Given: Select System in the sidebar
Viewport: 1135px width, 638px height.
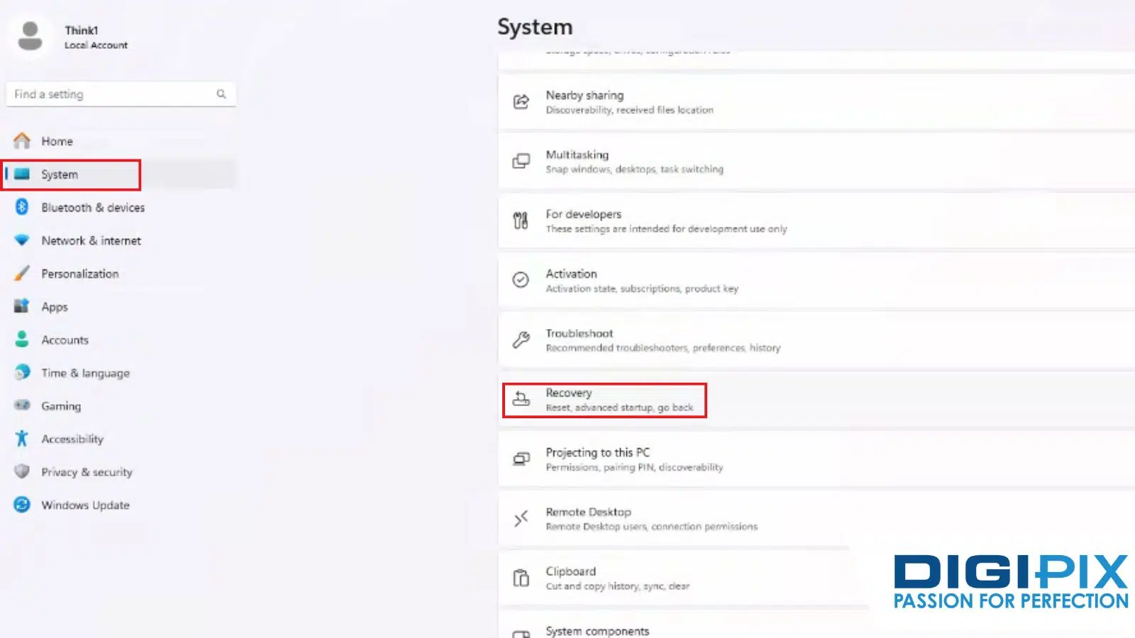Looking at the screenshot, I should pos(60,174).
